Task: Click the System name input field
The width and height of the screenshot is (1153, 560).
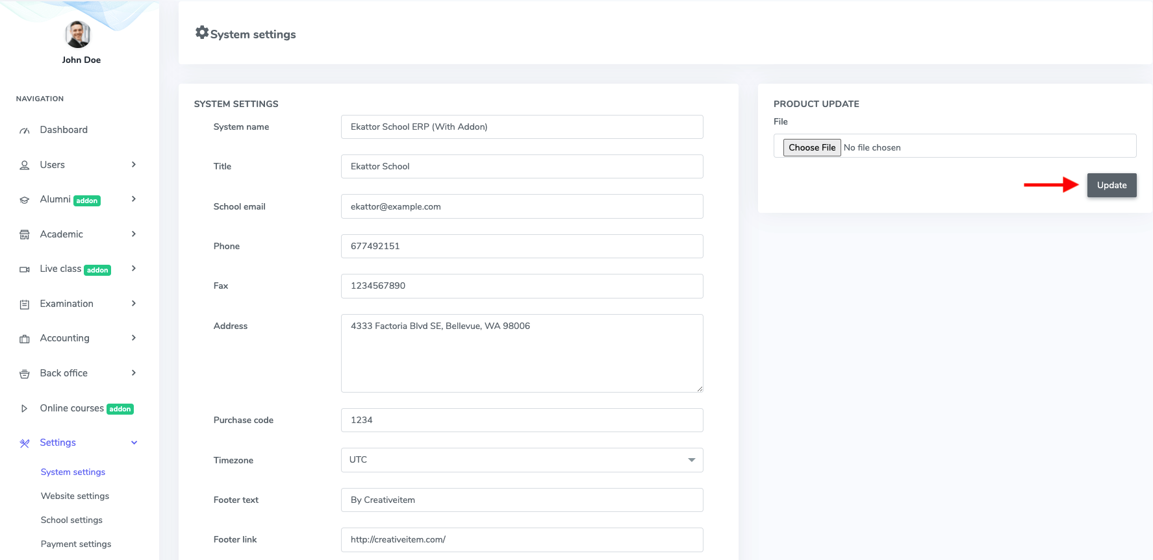Action: pyautogui.click(x=522, y=127)
